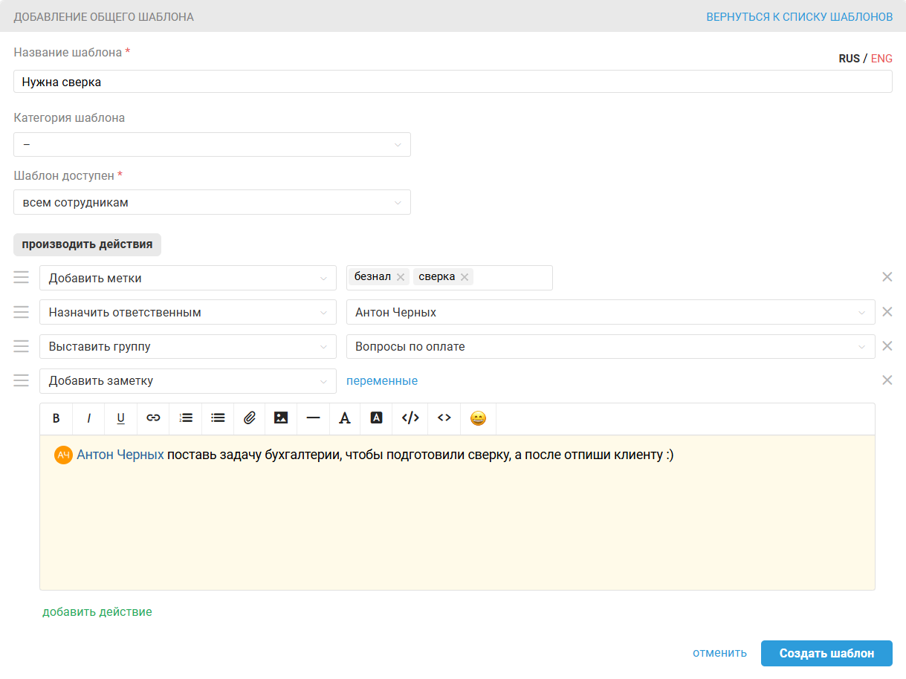906x679 pixels.
Task: Open text background color picker
Action: tap(377, 418)
